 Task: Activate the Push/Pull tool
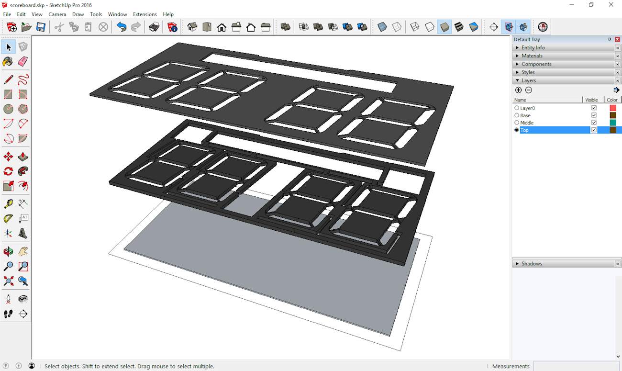tap(23, 157)
